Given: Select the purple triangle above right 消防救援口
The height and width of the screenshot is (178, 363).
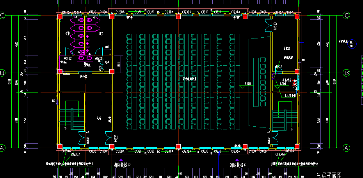Looking at the screenshot, I should 237,160.
